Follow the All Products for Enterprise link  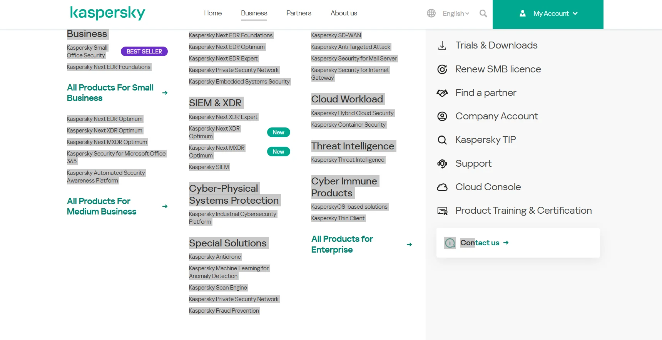coord(342,244)
